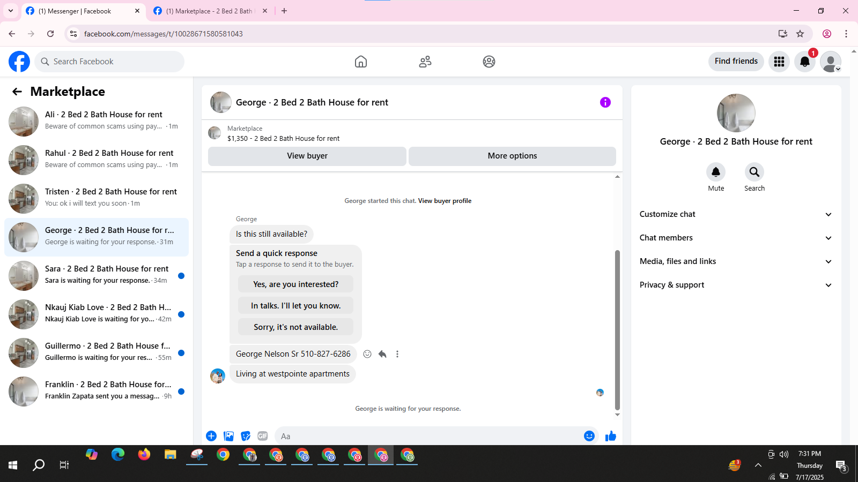Image resolution: width=858 pixels, height=482 pixels.
Task: Open the Franklin conversation
Action: click(97, 391)
